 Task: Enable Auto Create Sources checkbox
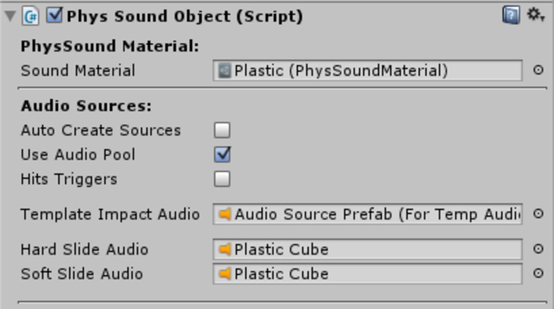(222, 130)
